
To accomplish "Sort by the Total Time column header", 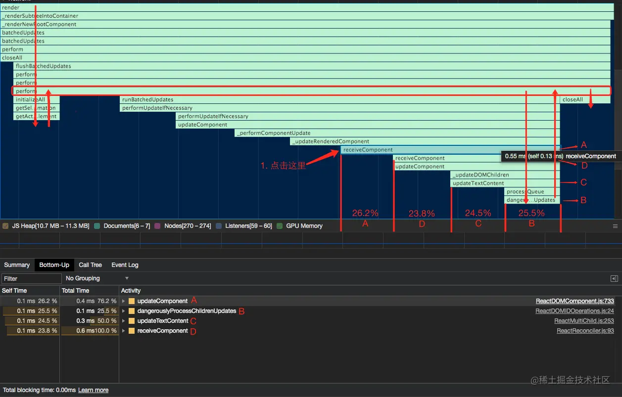I will pos(89,291).
